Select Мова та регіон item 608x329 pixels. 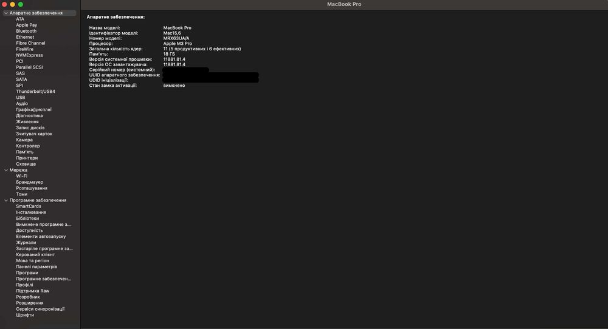click(33, 261)
